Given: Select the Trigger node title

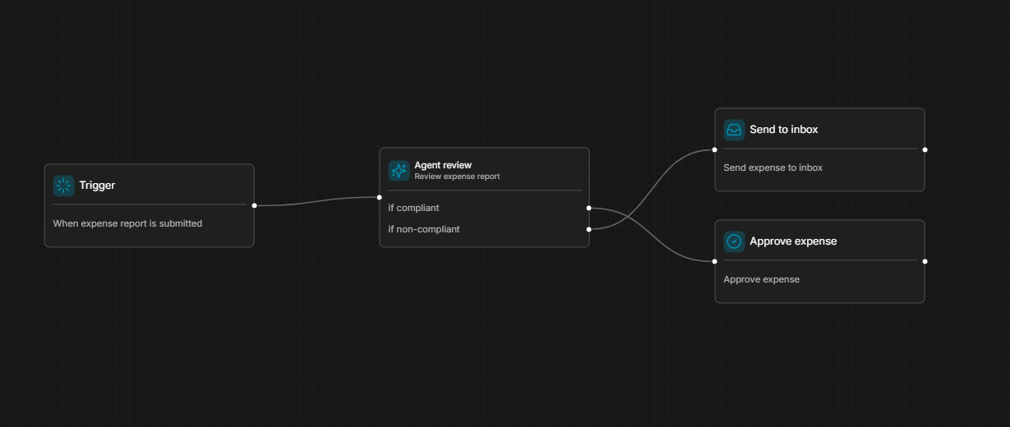Looking at the screenshot, I should pyautogui.click(x=97, y=186).
